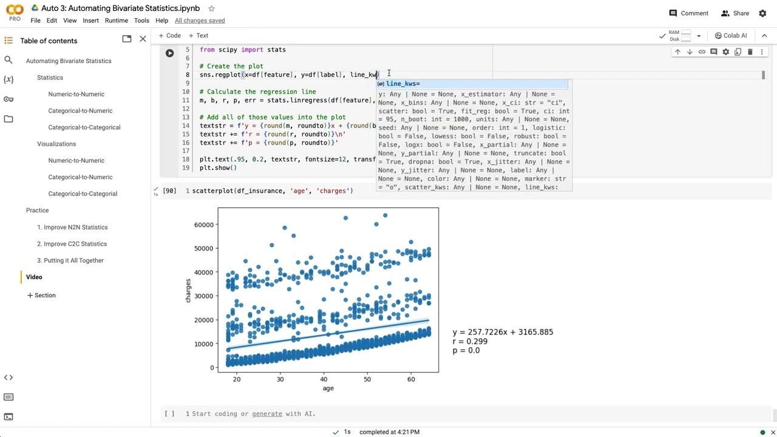
Task: Open 2. Improve C2C Statistics section
Action: 72,244
